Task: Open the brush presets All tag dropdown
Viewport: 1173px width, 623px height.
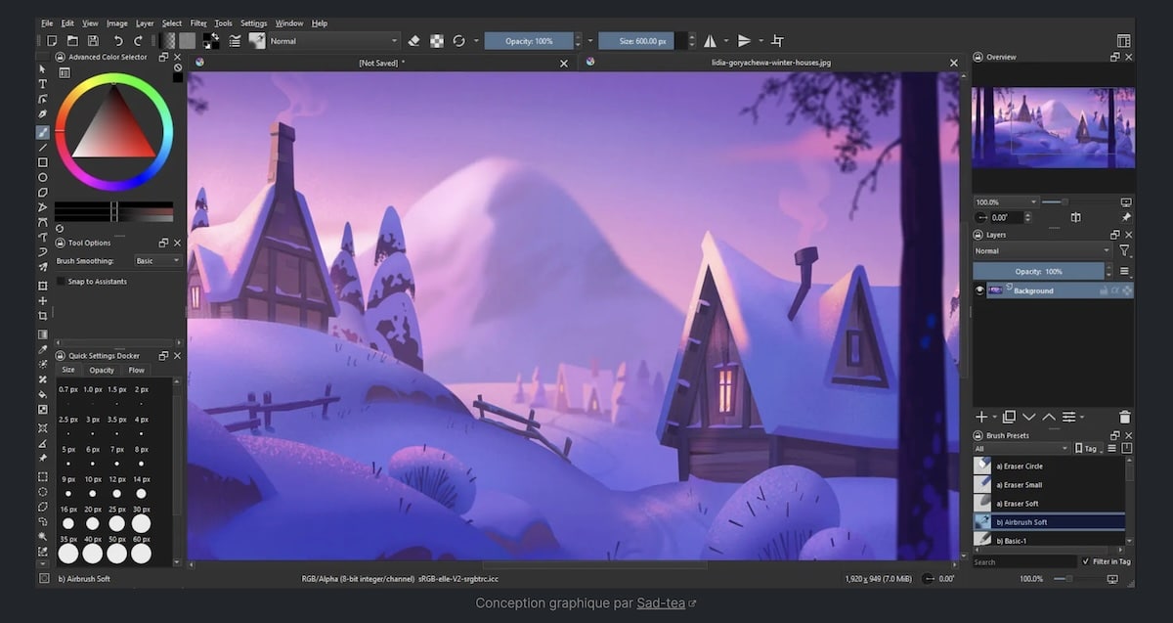Action: [x=1021, y=448]
